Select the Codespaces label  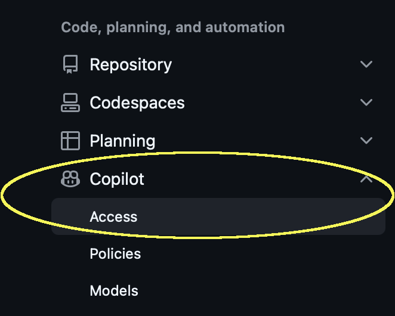137,103
